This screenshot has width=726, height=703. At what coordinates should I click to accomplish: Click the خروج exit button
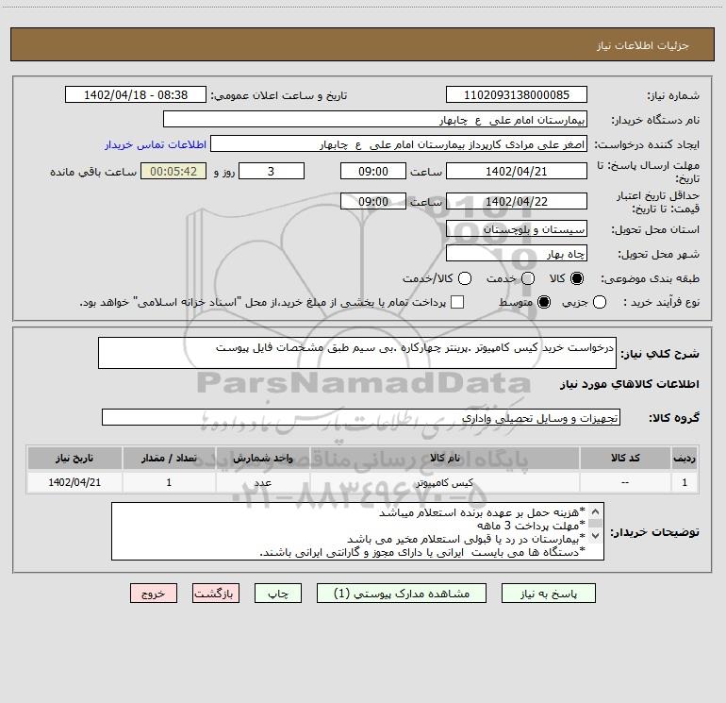click(x=154, y=594)
